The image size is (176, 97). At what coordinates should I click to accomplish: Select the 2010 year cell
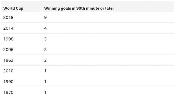click(x=9, y=71)
